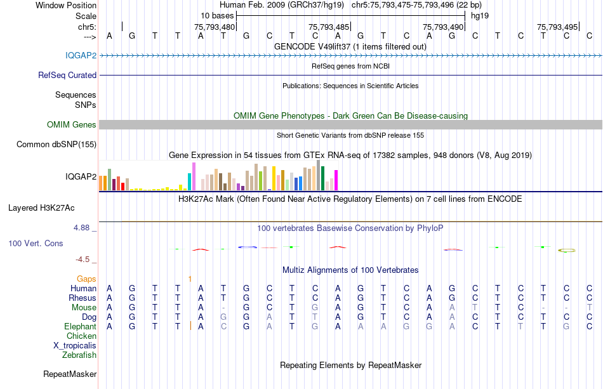Click the Layered H3K27Ac track label
This screenshot has width=603, height=389.
click(41, 208)
